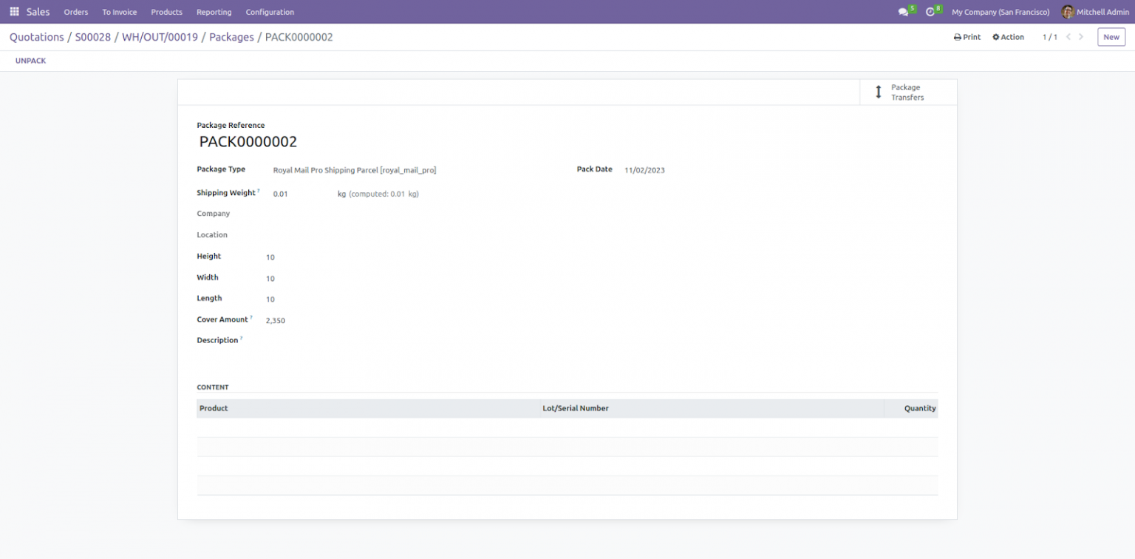Viewport: 1135px width, 559px height.
Task: Open the activities clock icon
Action: click(930, 12)
